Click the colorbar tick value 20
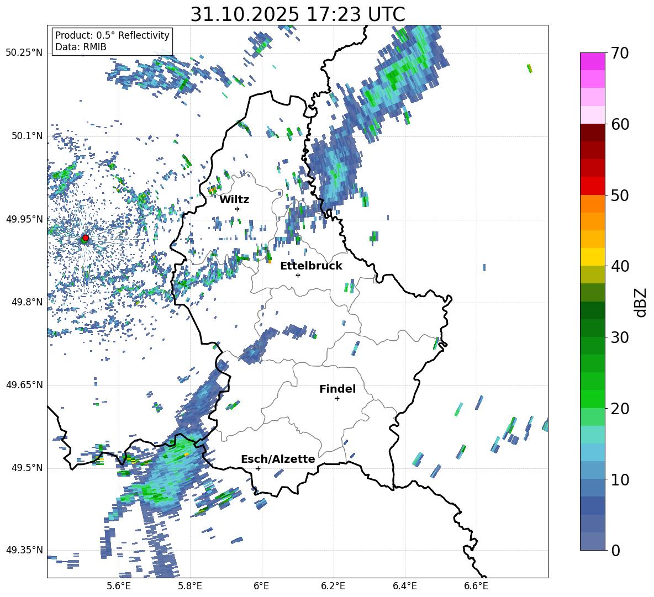Viewport: 654px width, 597px height. point(619,408)
